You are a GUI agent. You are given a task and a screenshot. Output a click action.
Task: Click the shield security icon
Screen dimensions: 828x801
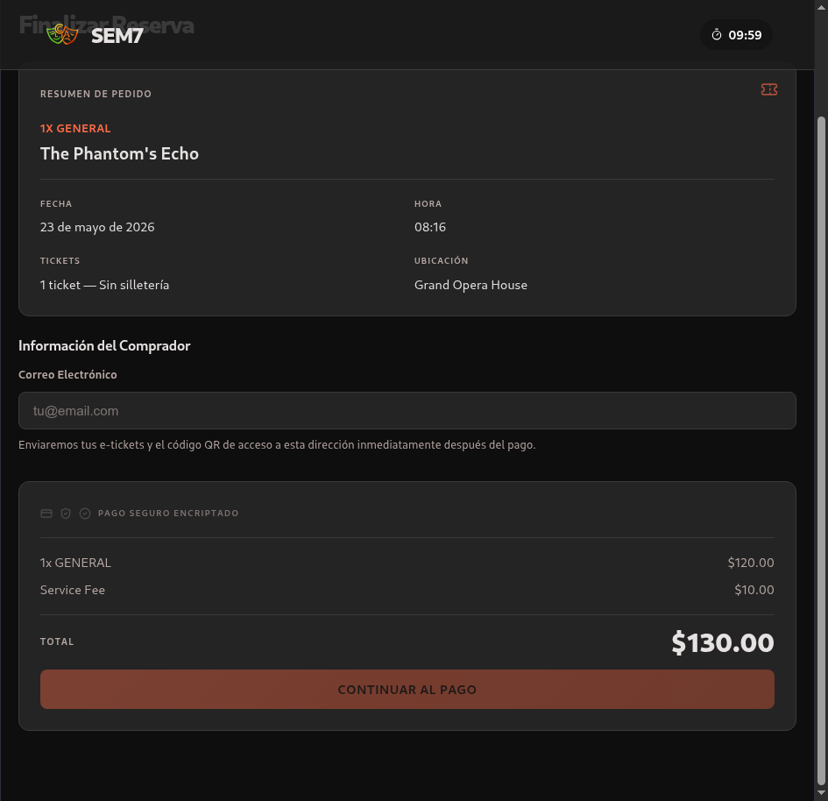(x=66, y=514)
